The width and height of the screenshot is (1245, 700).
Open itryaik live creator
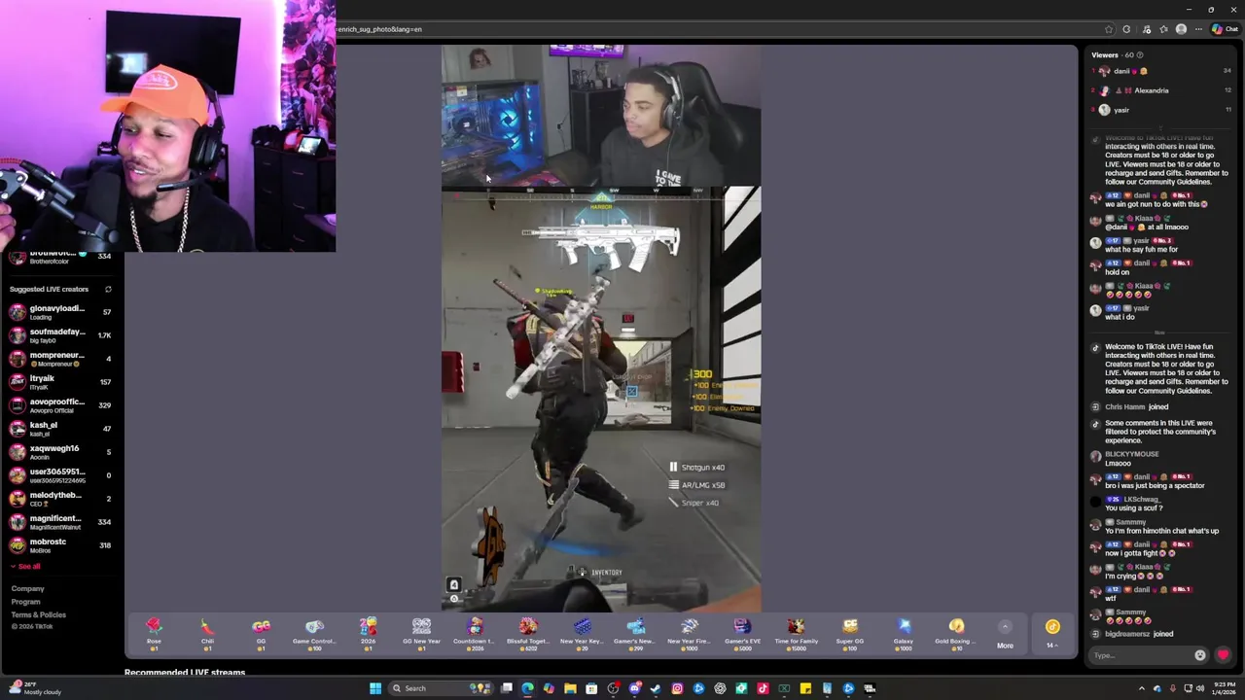coord(60,382)
